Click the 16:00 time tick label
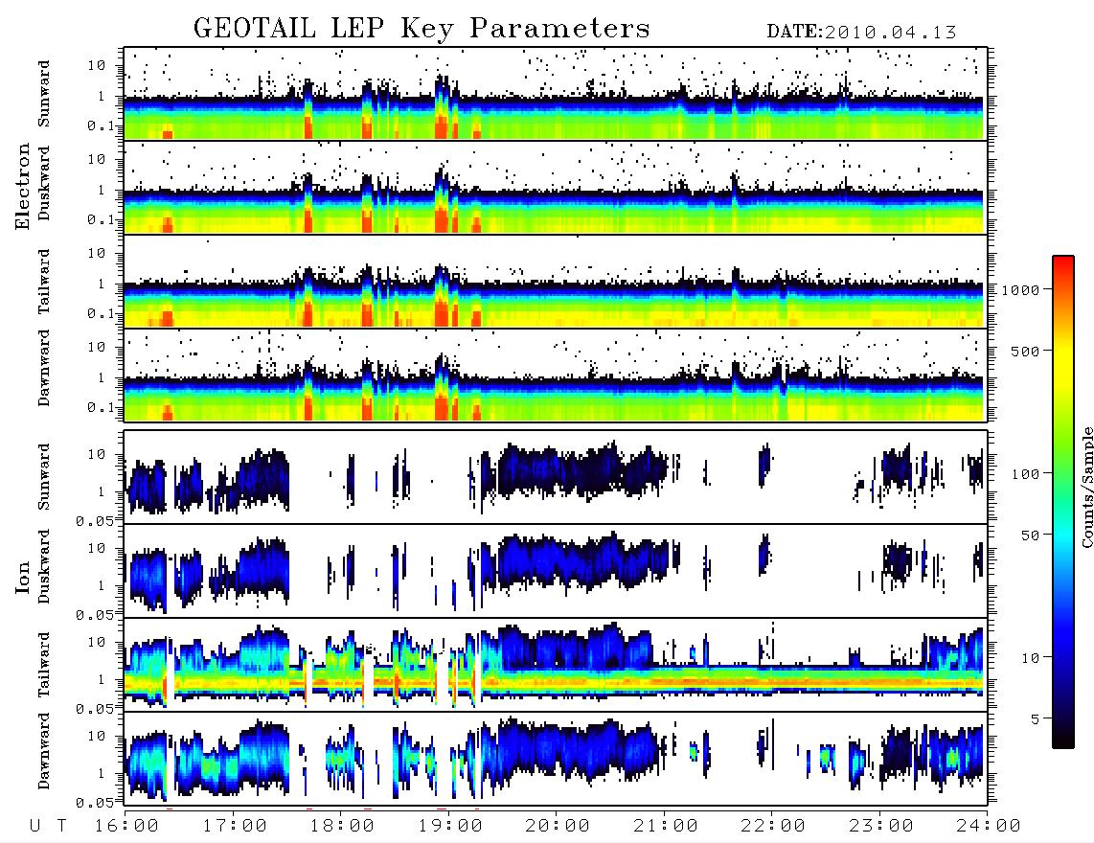This screenshot has height=843, width=1094. coord(126,826)
